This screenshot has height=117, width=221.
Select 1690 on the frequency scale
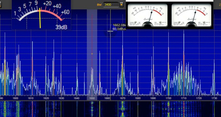pos(153,98)
